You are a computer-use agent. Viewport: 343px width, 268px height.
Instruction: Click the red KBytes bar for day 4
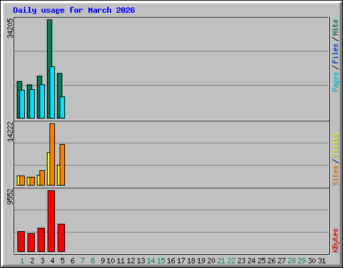pos(51,221)
